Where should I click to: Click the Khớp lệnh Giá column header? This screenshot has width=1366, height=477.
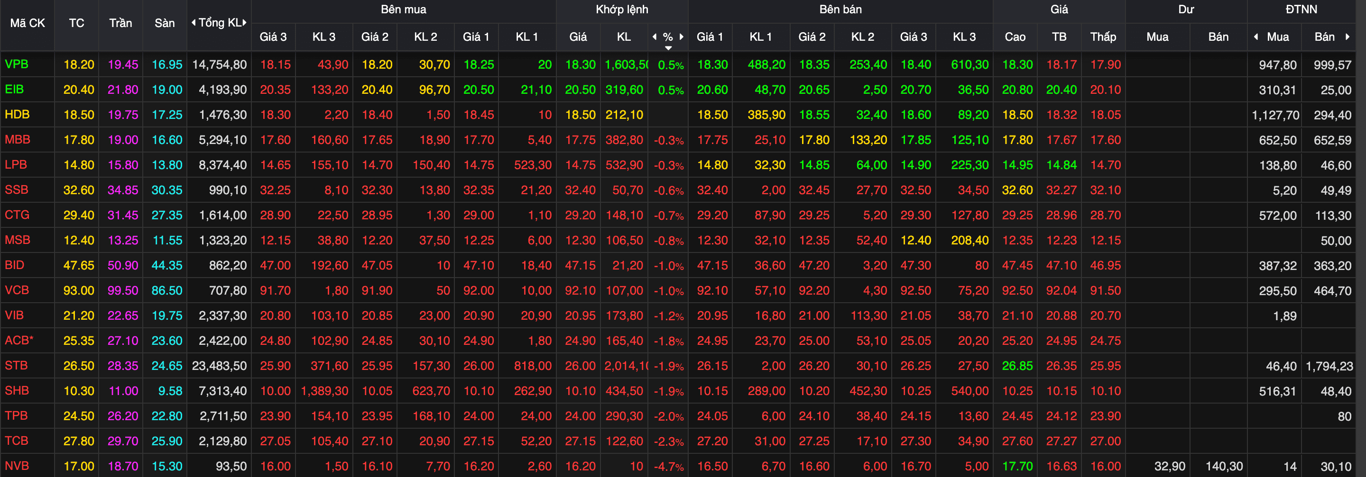[578, 36]
